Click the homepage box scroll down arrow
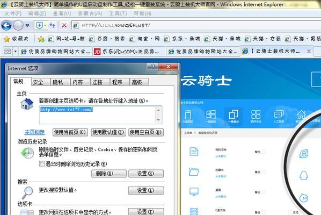 click(x=158, y=120)
